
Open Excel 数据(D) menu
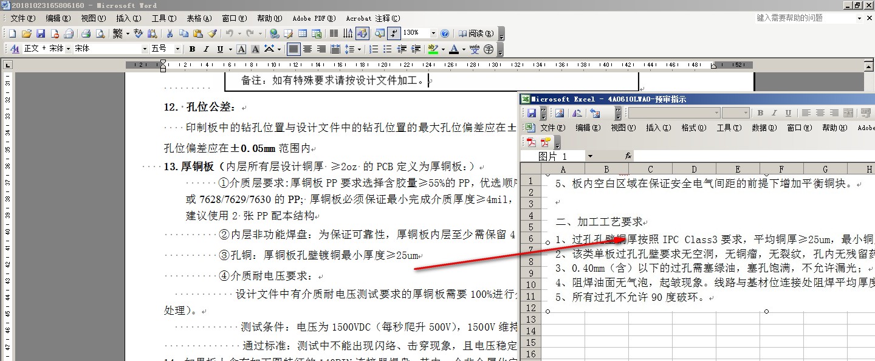pyautogui.click(x=764, y=128)
